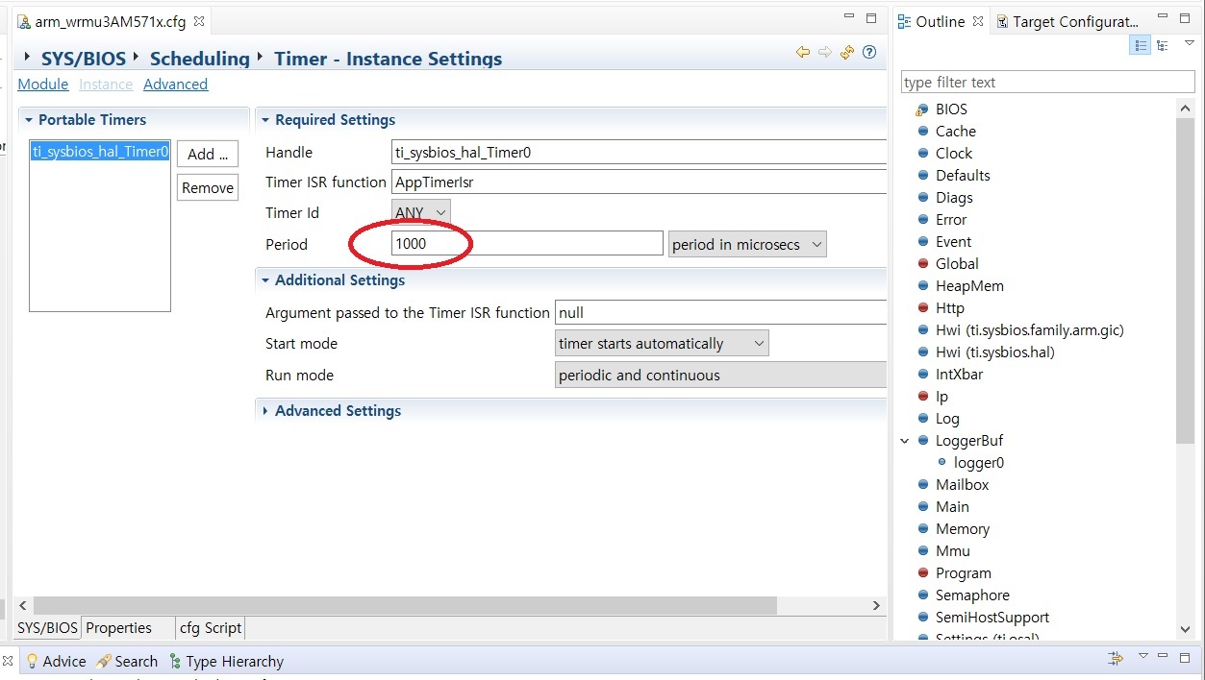This screenshot has width=1205, height=680.
Task: Select the BIOS module icon in Outline
Action: coord(922,109)
